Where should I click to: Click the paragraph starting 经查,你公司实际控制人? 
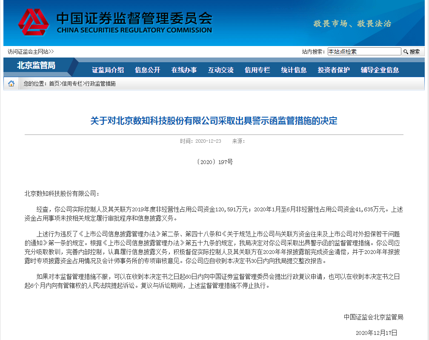pos(214,214)
